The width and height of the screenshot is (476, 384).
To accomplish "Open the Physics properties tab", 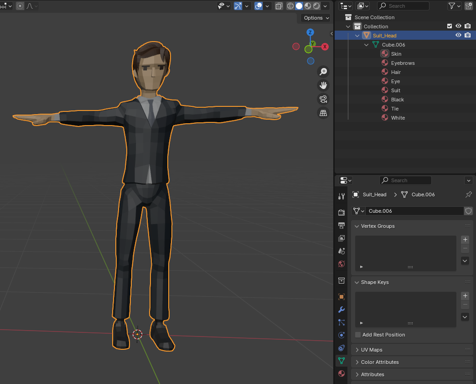I will [x=341, y=335].
